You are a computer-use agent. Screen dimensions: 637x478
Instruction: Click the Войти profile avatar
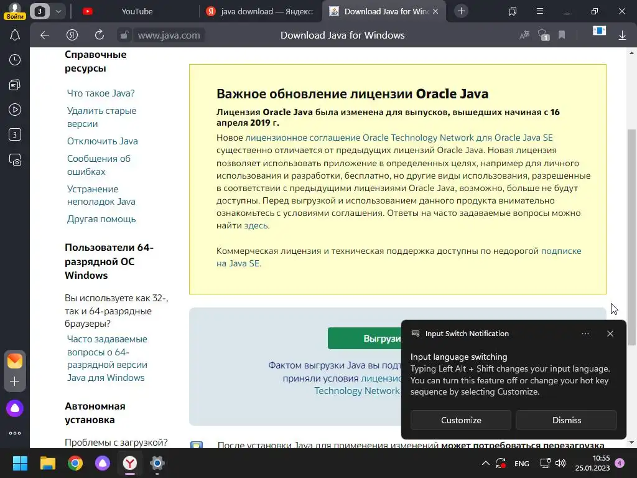(x=15, y=11)
